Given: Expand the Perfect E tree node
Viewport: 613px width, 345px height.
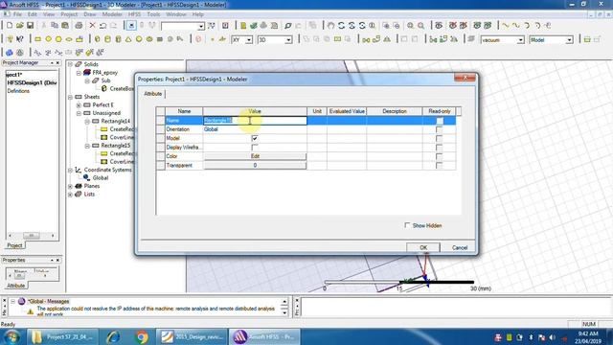Looking at the screenshot, I should pyautogui.click(x=79, y=104).
